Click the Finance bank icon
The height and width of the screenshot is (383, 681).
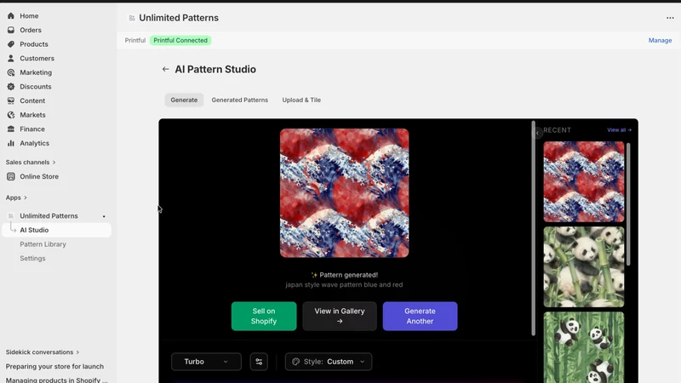coord(11,129)
